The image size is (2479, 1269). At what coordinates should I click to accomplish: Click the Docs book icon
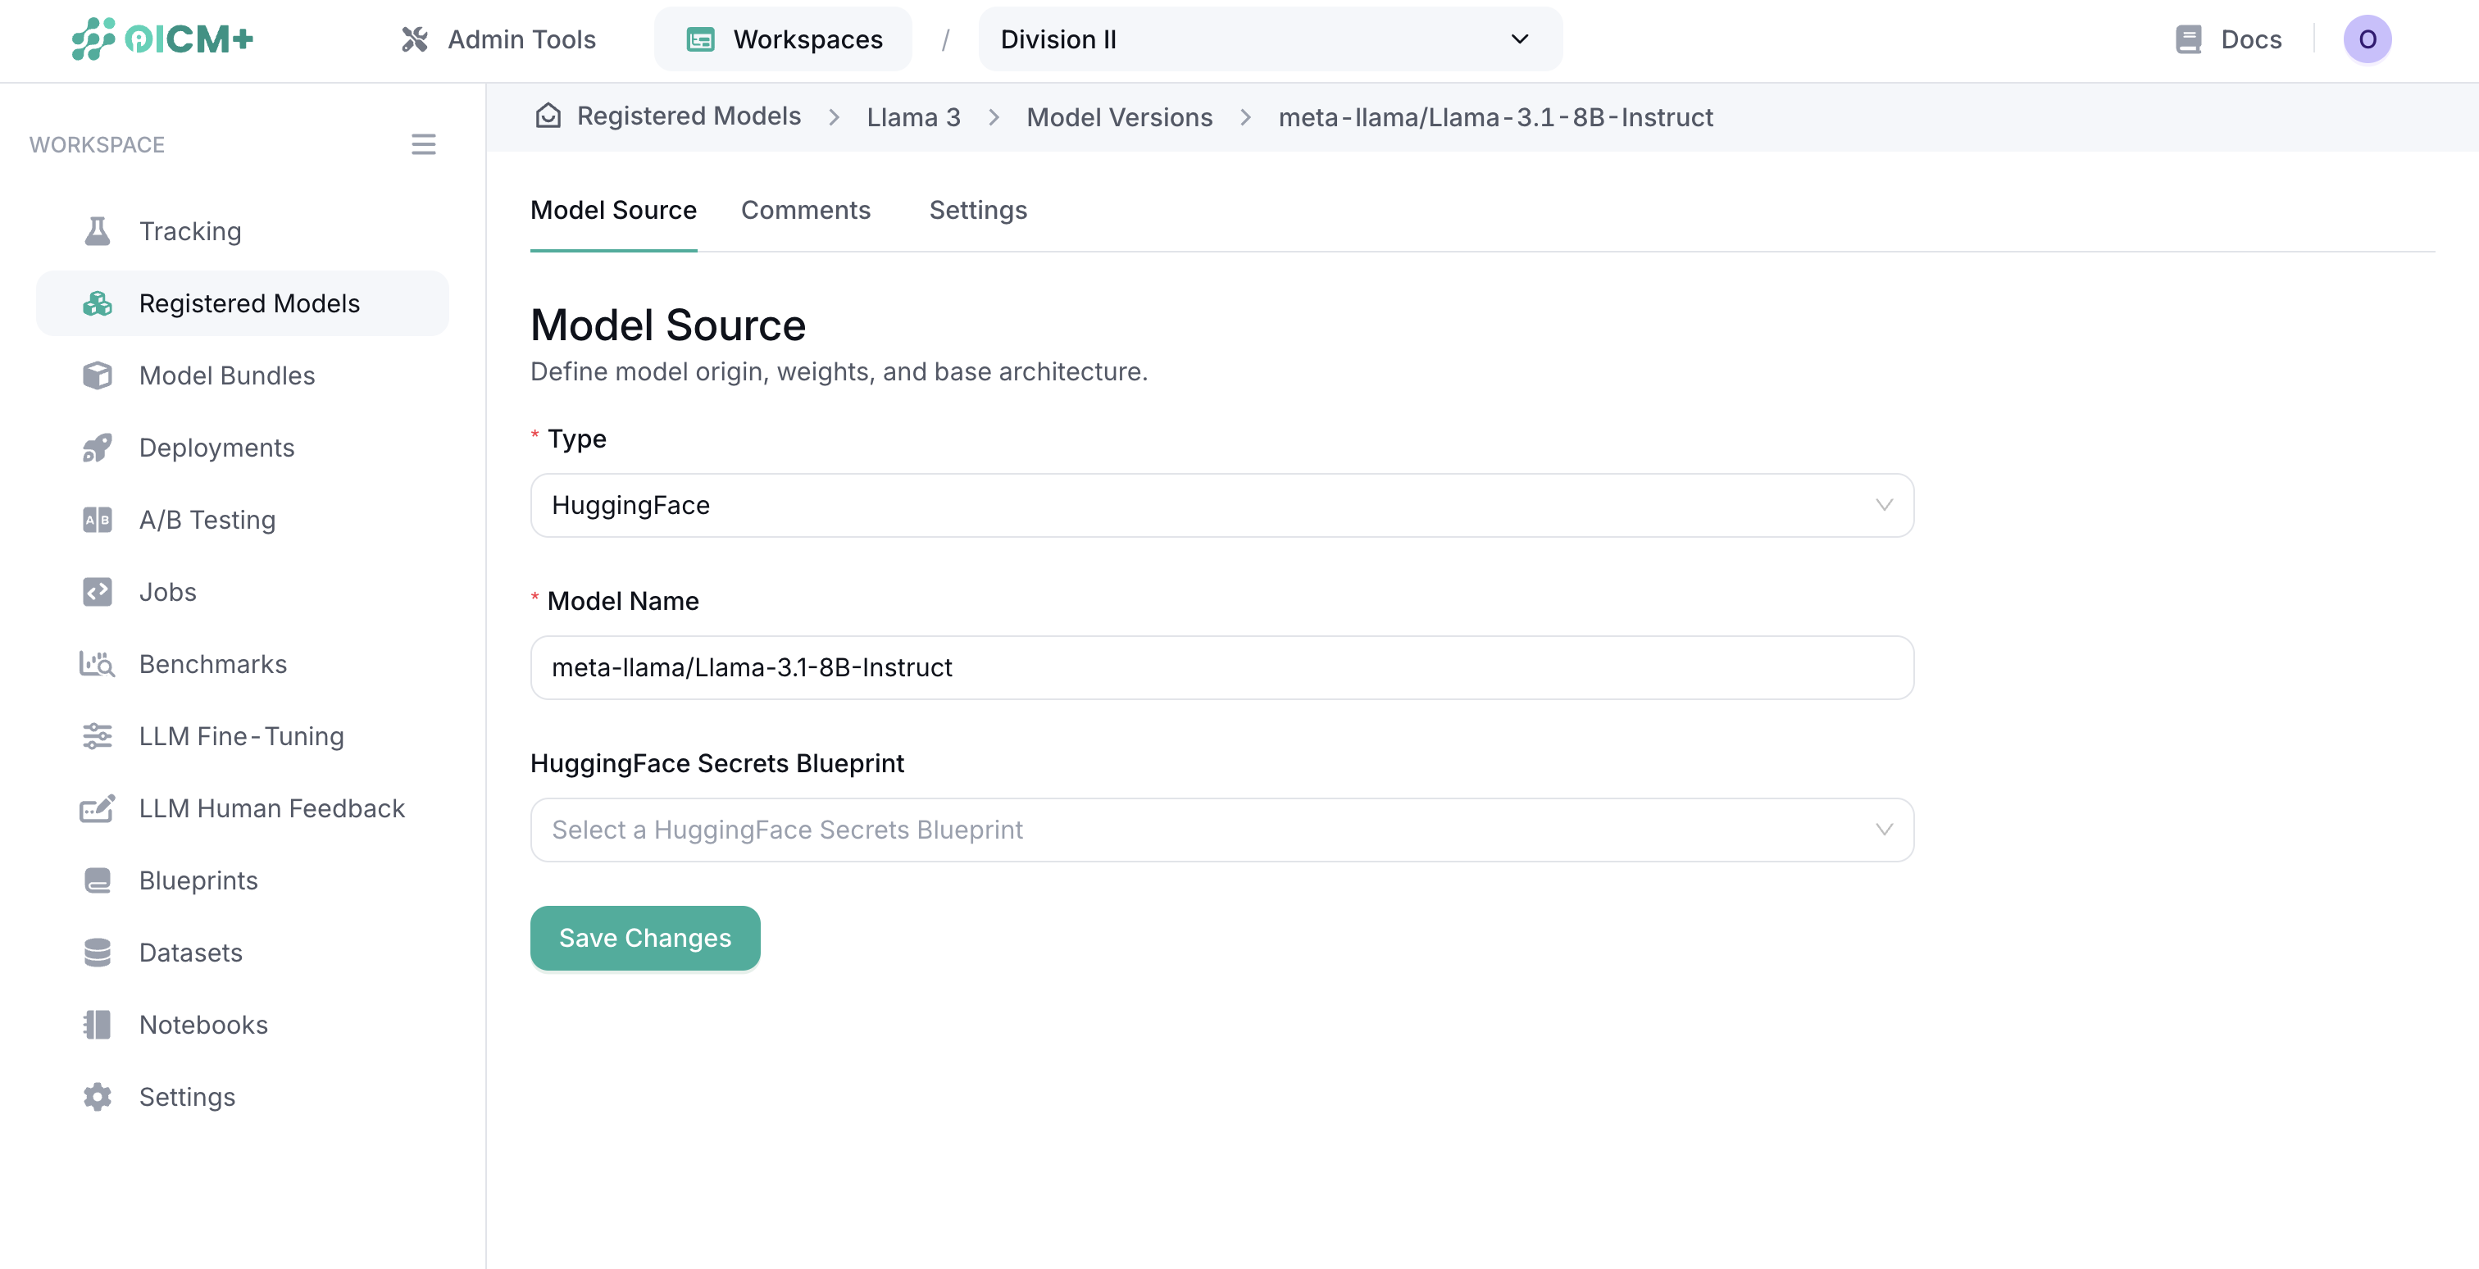tap(2190, 39)
